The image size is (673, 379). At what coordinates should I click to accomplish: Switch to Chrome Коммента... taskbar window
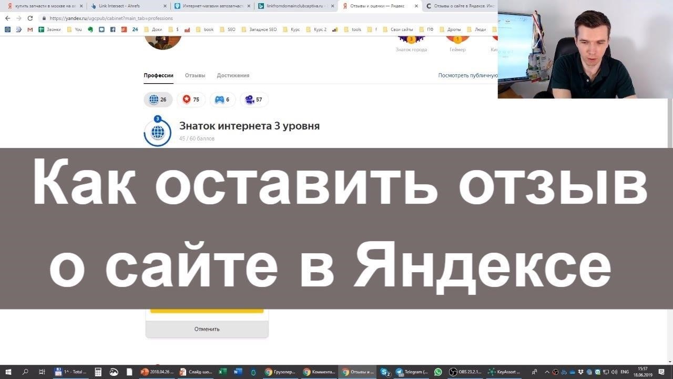tap(319, 372)
